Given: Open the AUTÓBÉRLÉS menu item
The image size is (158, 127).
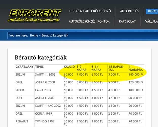Looking at the screenshot, I should click(129, 11).
